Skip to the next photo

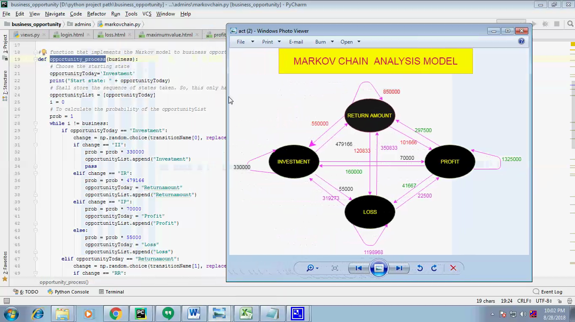(399, 268)
